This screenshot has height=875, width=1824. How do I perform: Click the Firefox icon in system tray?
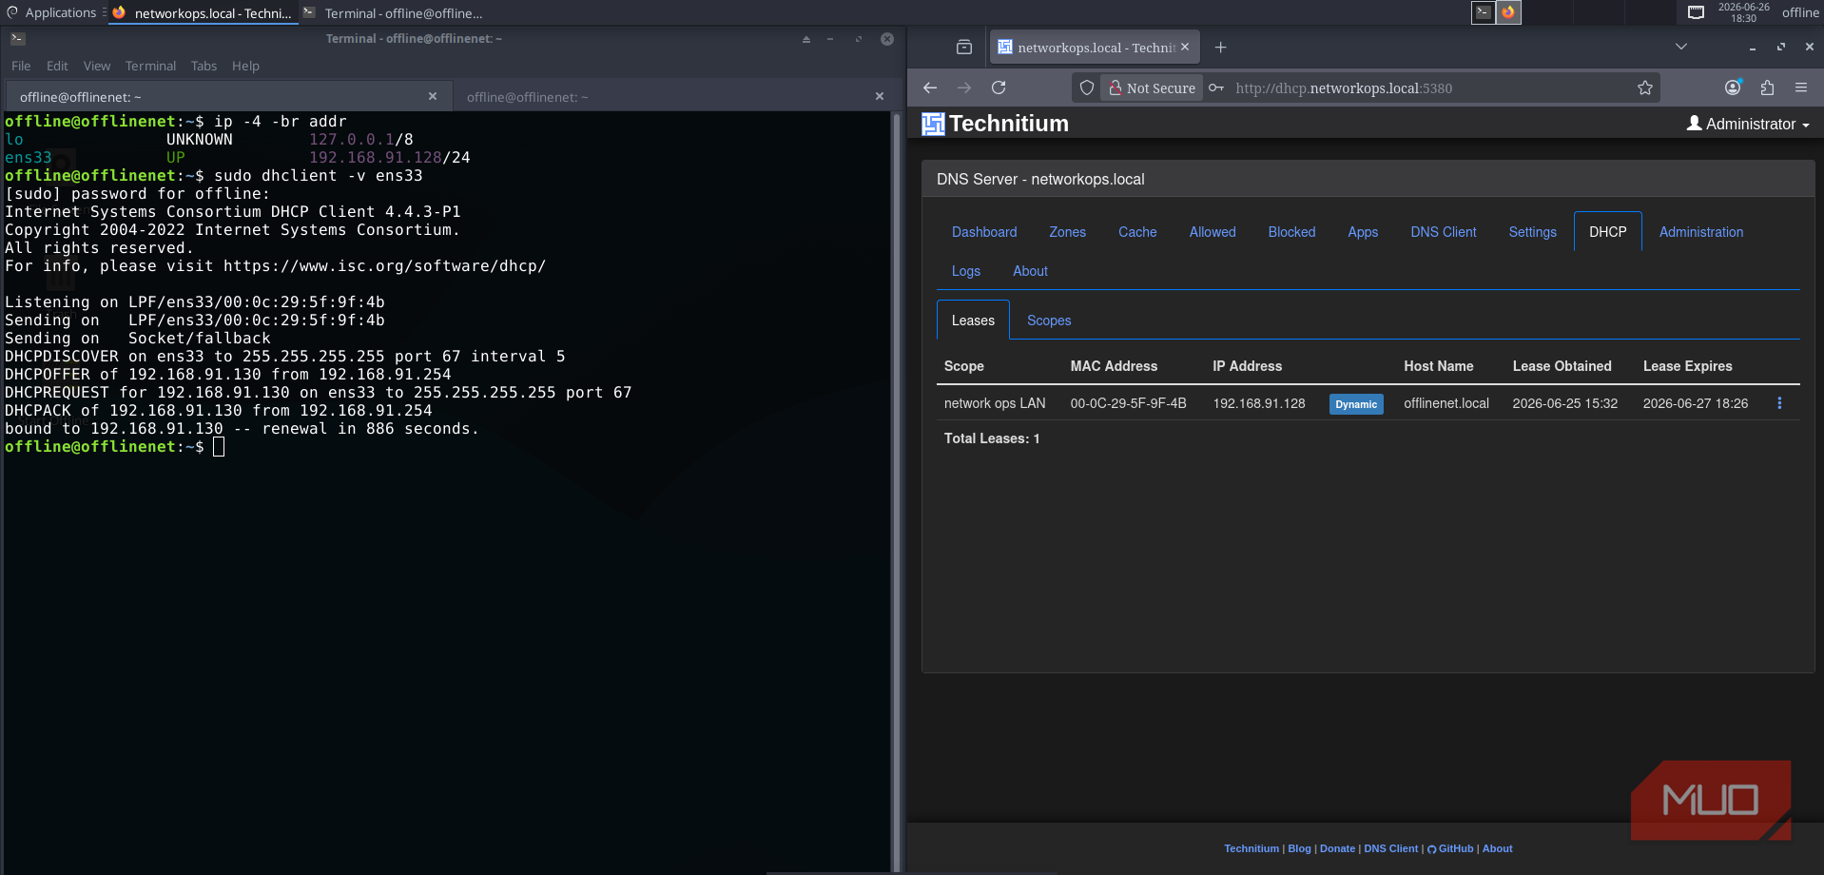pos(1508,12)
